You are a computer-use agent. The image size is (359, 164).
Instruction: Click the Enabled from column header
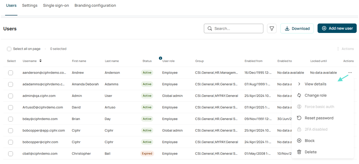(254, 61)
